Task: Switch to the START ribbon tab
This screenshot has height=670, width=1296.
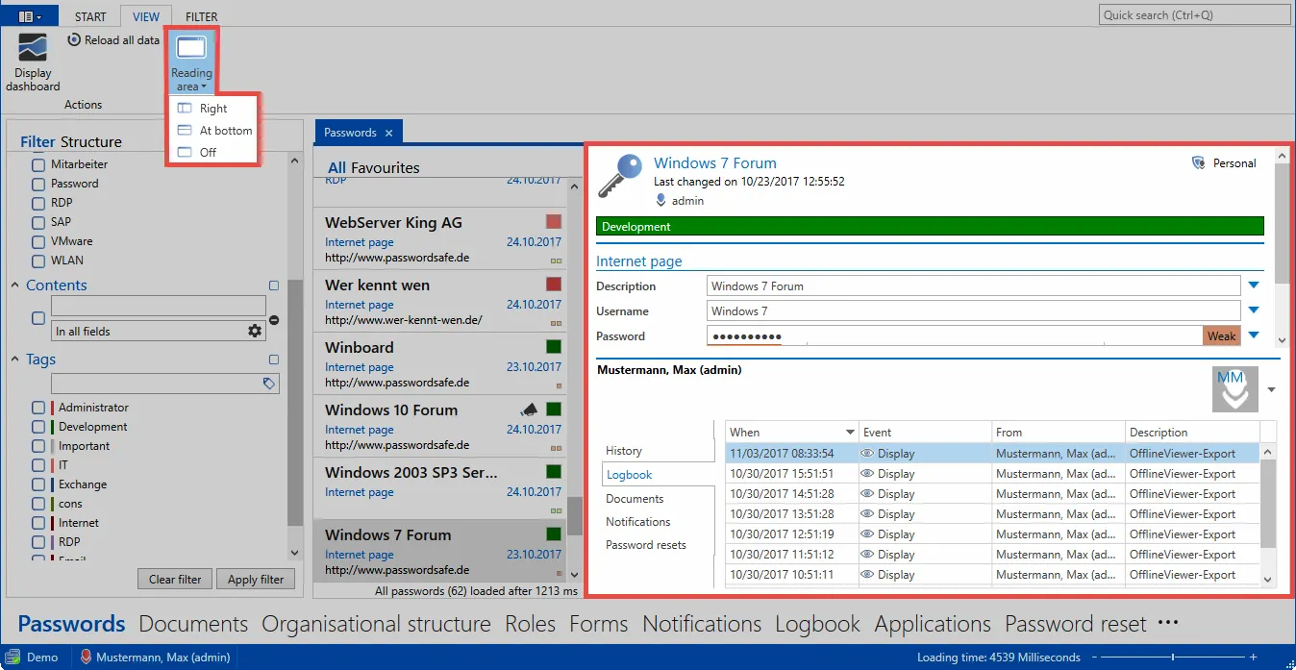Action: point(90,16)
